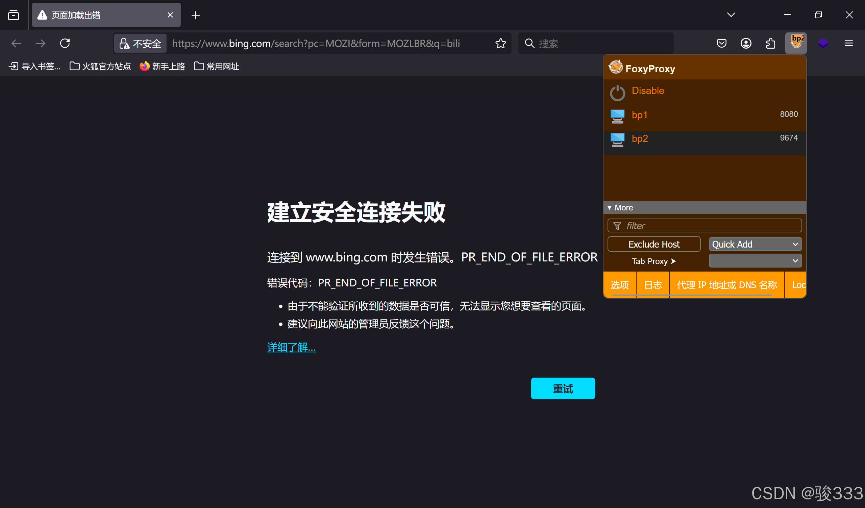Viewport: 865px width, 508px height.
Task: Follow the 详细了解 learn more link
Action: [x=291, y=347]
